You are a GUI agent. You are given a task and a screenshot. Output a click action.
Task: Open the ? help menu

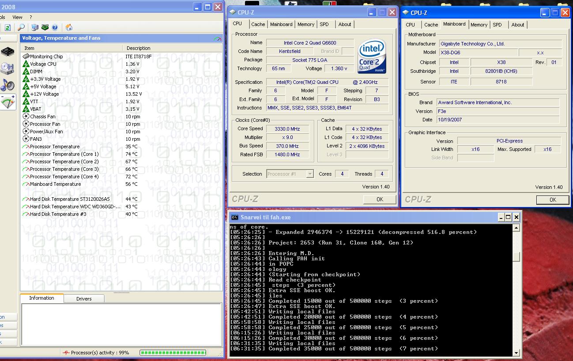pyautogui.click(x=31, y=17)
